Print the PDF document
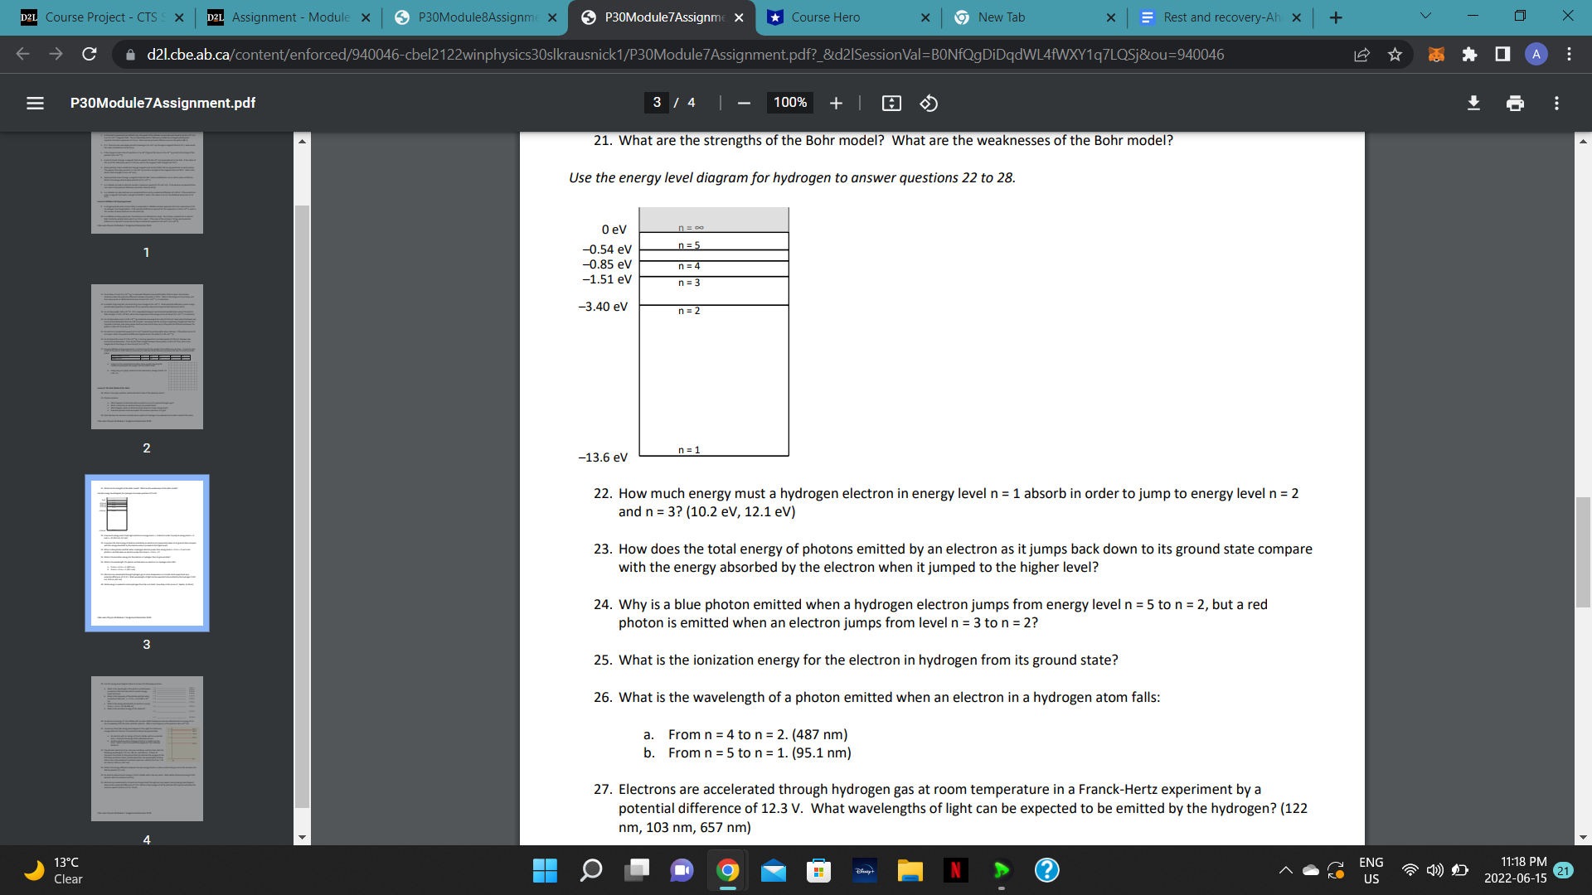1592x895 pixels. [1515, 103]
